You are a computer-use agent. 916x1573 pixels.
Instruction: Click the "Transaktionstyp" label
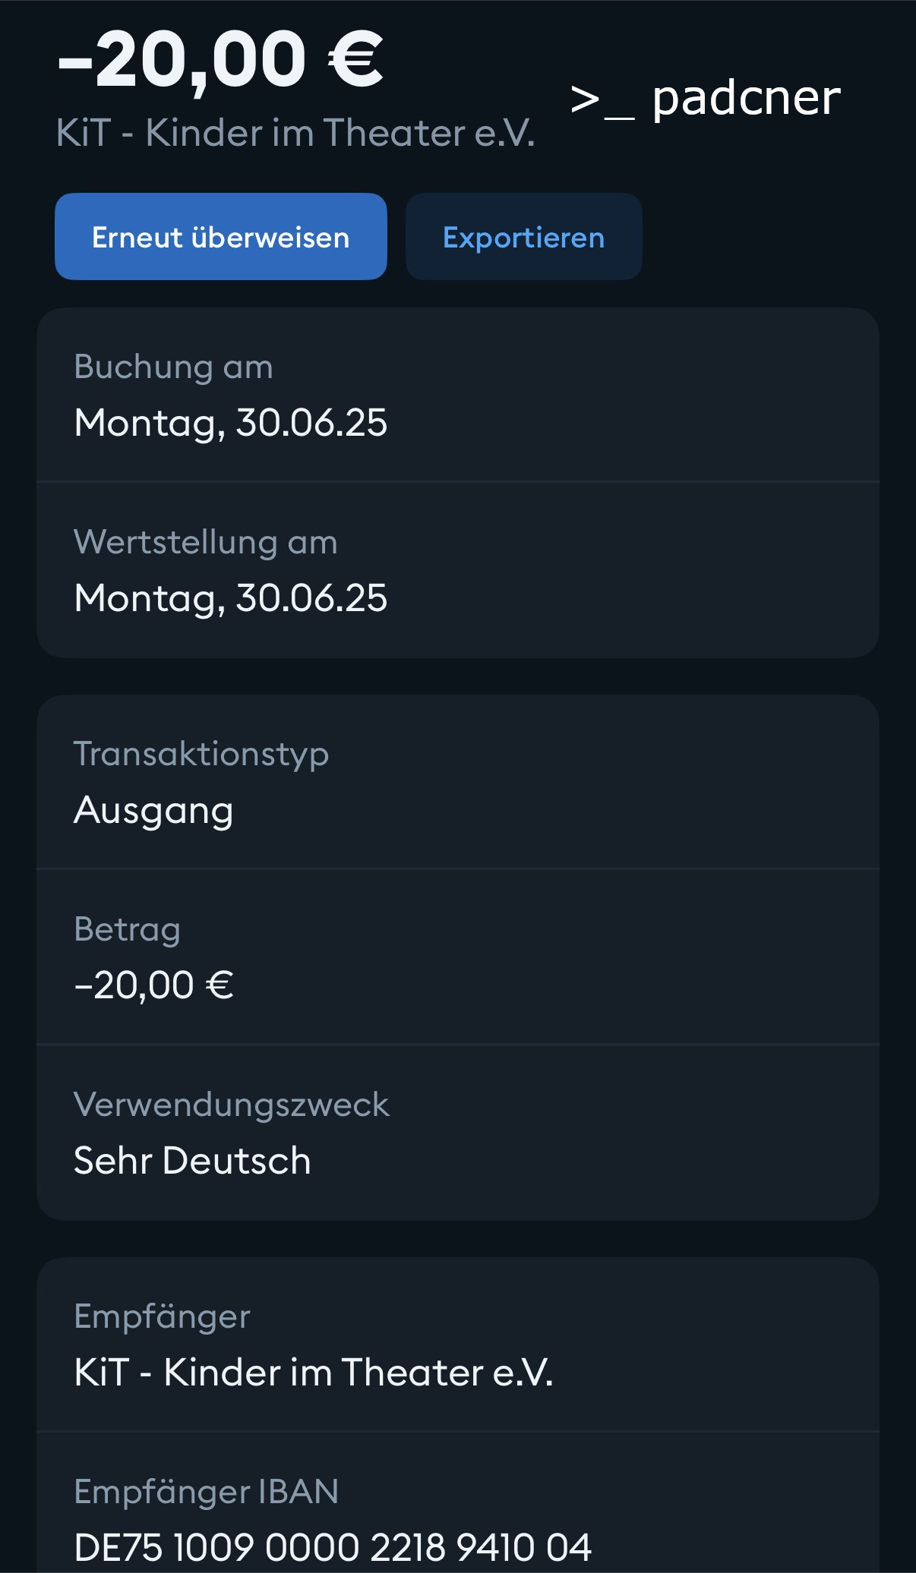tap(201, 754)
